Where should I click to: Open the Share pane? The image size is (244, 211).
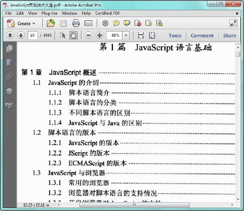[230, 36]
